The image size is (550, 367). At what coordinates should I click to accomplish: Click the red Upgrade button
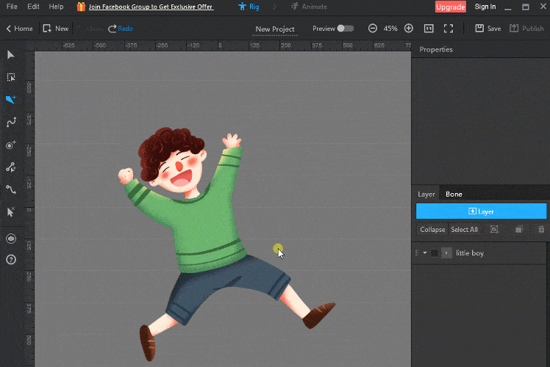click(450, 7)
